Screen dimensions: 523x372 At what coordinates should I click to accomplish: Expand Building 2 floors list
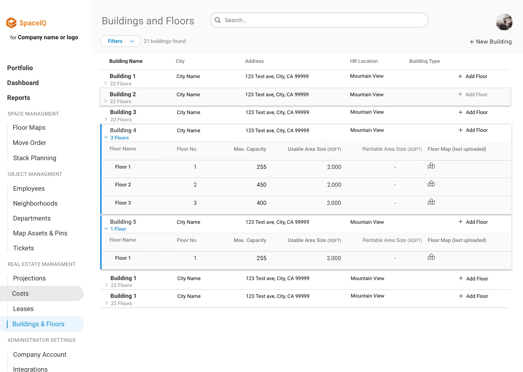pyautogui.click(x=106, y=101)
